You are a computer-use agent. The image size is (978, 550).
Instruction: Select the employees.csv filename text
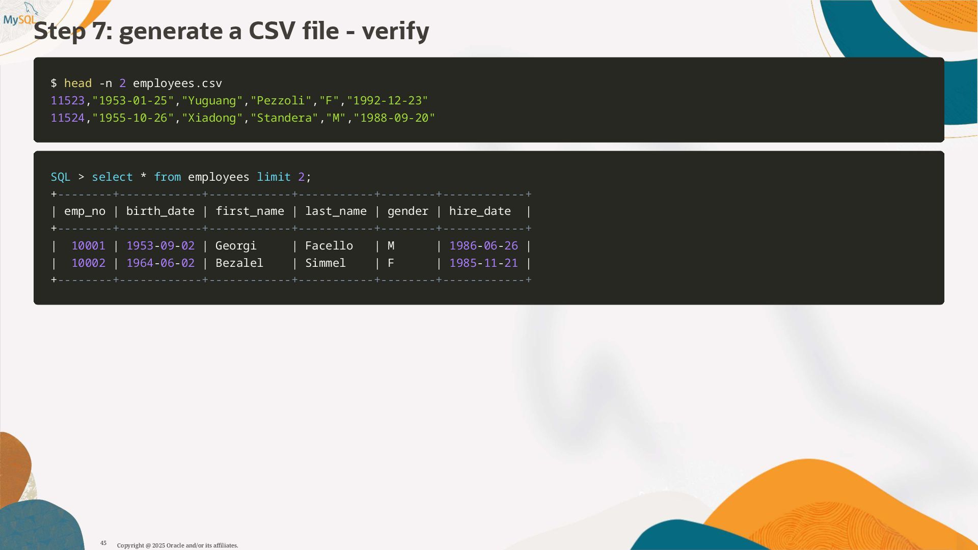click(x=177, y=84)
